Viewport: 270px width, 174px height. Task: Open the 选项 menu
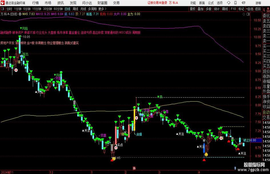(x=219, y=3)
